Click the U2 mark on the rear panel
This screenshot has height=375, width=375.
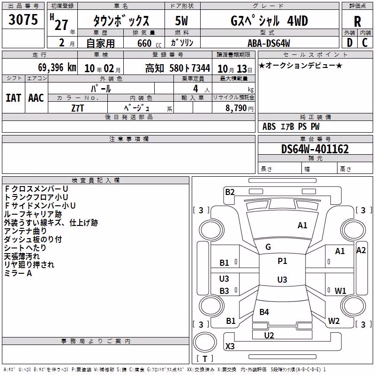(x=269, y=335)
